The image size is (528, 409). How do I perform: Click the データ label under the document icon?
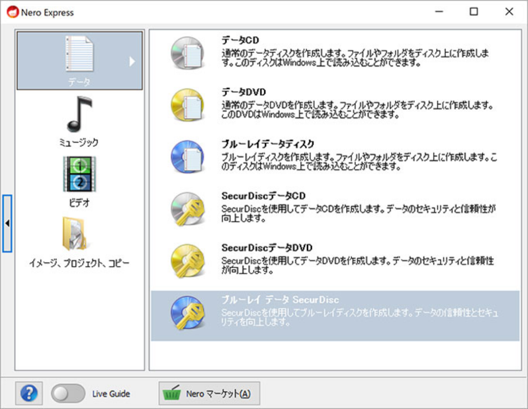pos(79,82)
